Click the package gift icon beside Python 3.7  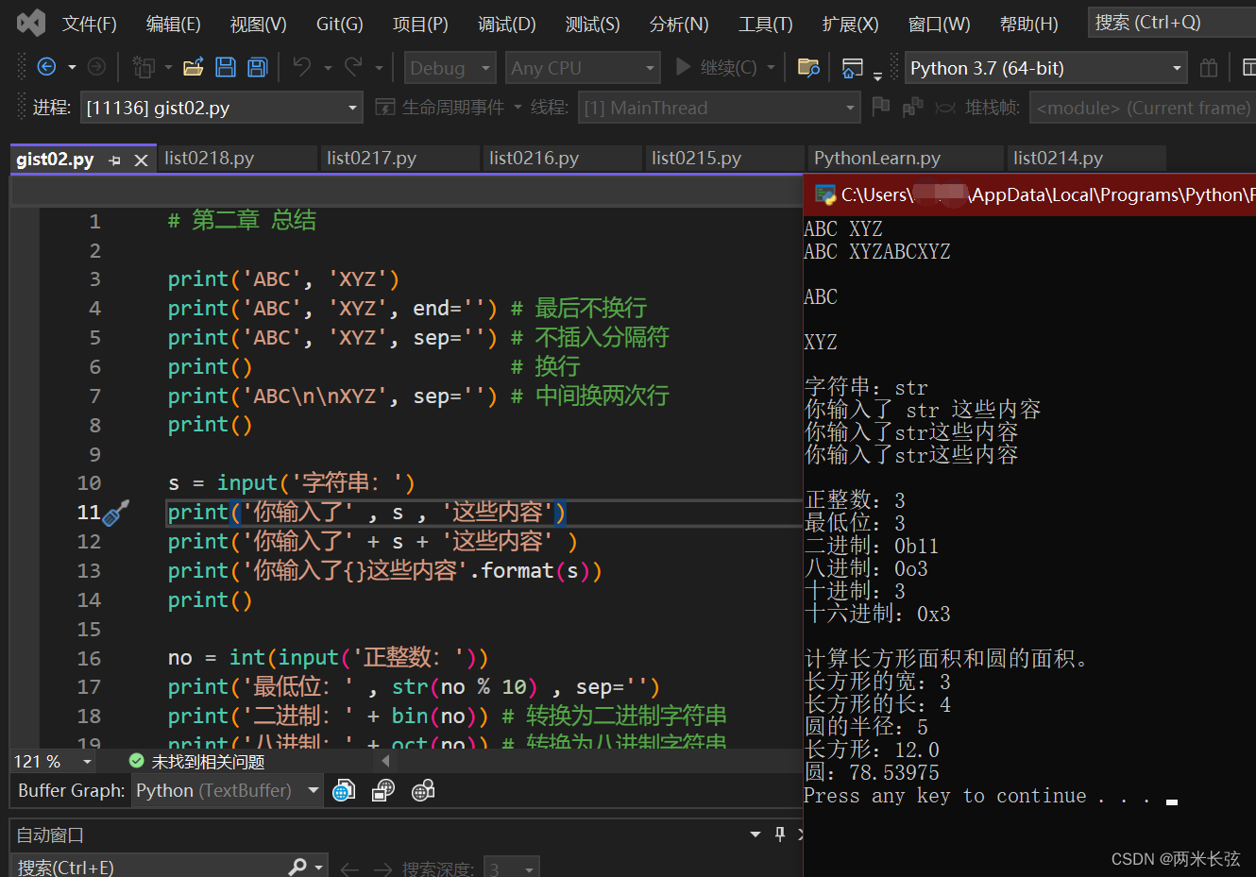pos(1209,68)
